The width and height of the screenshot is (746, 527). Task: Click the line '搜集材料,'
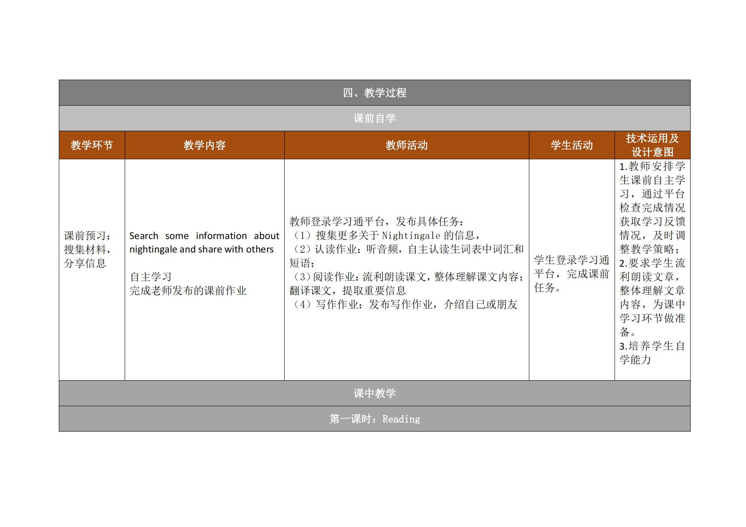(88, 249)
